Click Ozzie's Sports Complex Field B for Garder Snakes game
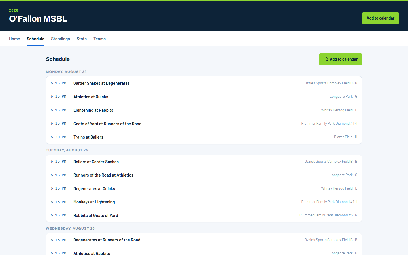The width and height of the screenshot is (408, 255). click(331, 83)
